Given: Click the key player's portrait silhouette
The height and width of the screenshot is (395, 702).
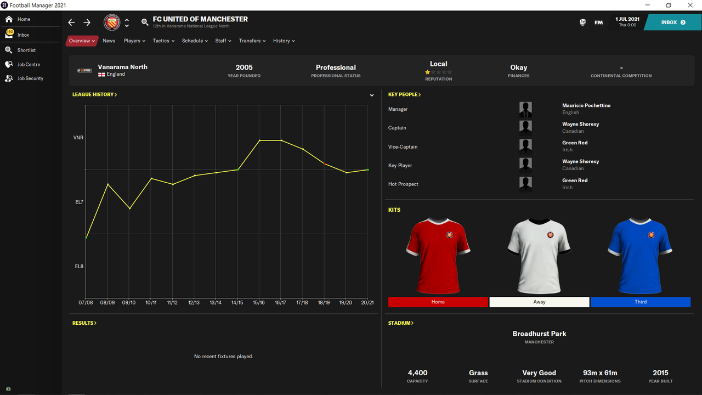Looking at the screenshot, I should point(525,165).
